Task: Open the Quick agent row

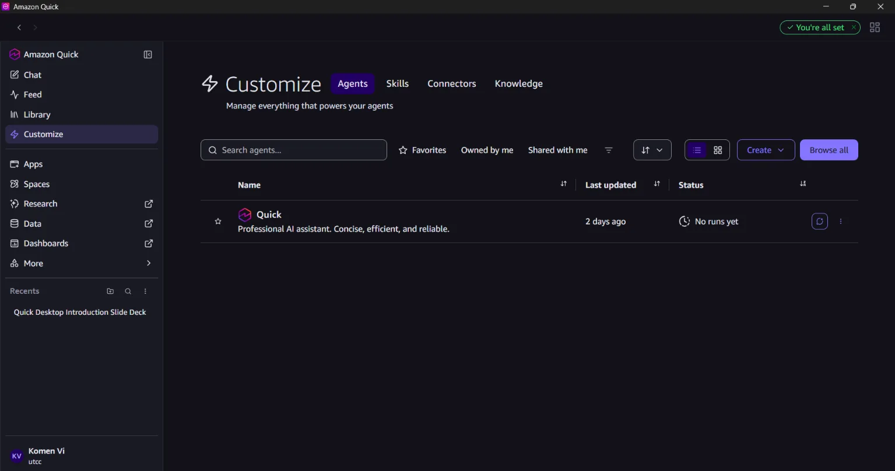Action: (x=529, y=222)
